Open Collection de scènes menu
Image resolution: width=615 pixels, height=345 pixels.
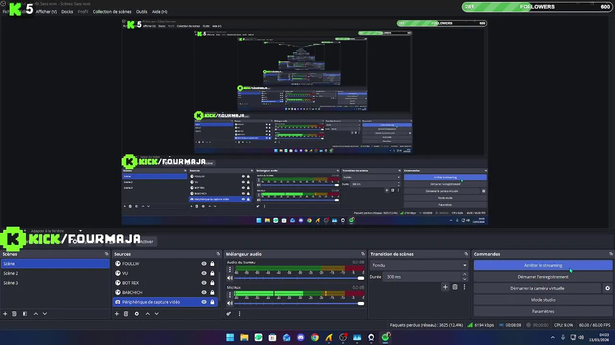coord(112,11)
